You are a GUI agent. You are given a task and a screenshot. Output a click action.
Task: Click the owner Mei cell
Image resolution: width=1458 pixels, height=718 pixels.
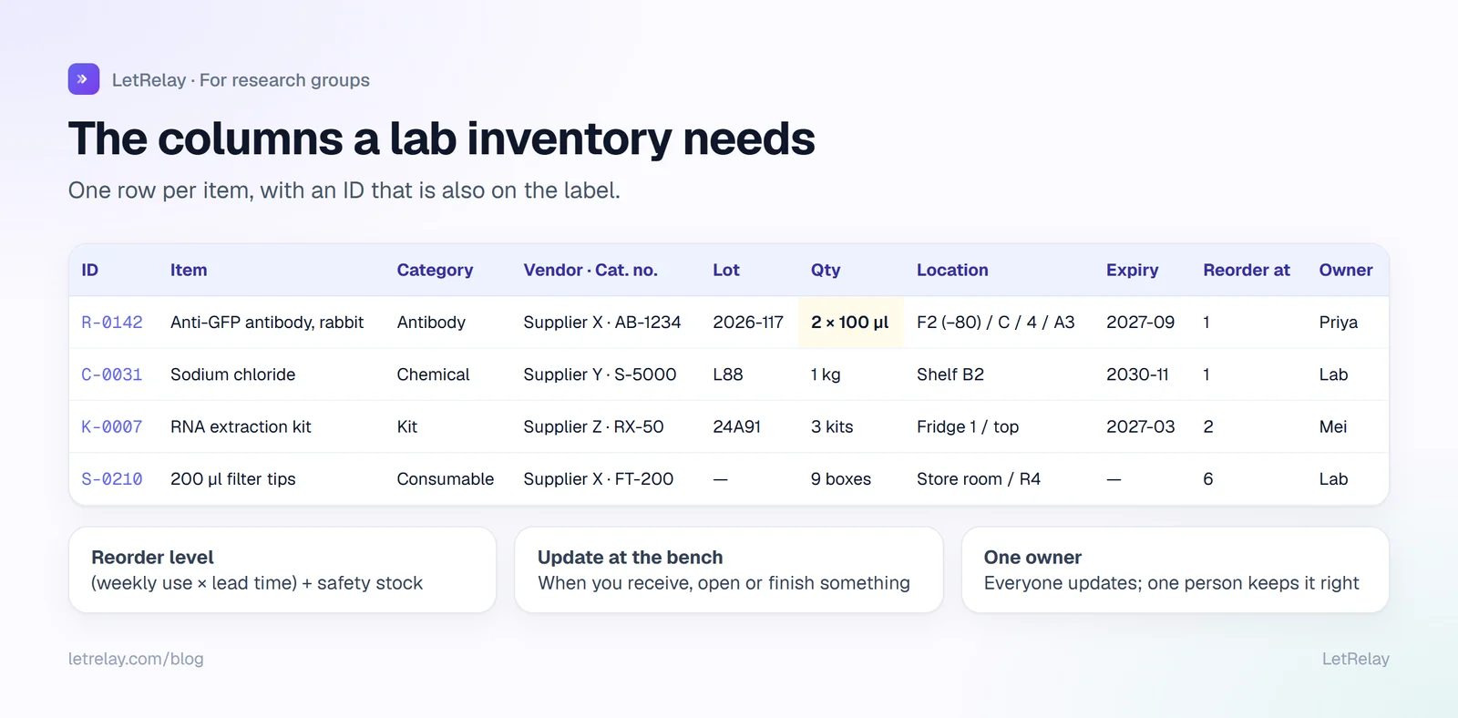(x=1333, y=426)
